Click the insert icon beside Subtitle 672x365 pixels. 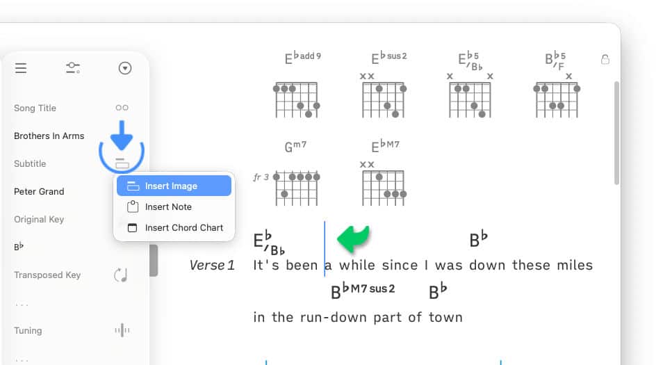pos(122,164)
